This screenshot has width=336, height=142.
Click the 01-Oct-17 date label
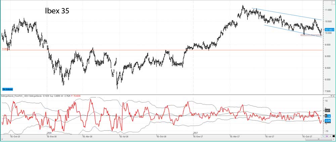(x=307, y=136)
